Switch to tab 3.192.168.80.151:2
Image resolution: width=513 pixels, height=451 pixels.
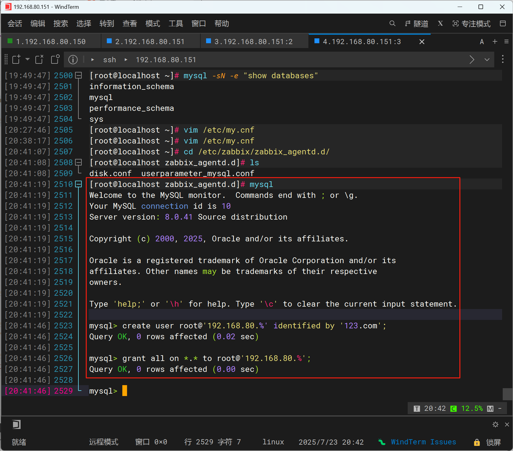point(254,41)
